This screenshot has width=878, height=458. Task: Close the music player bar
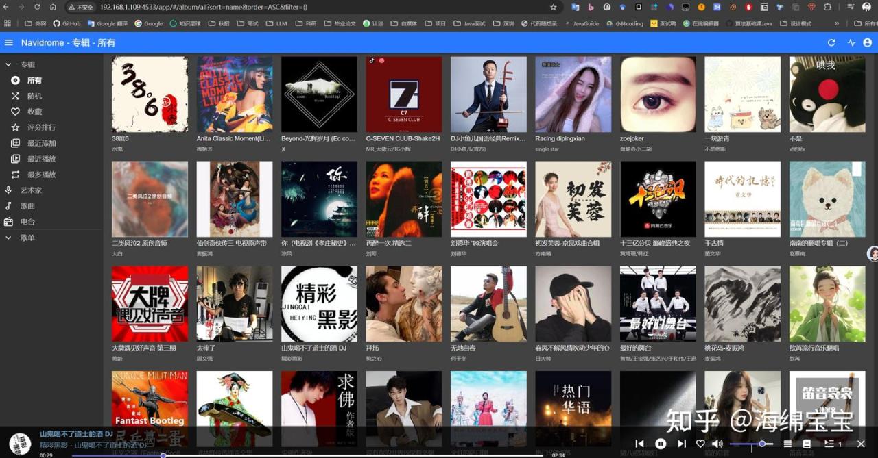(x=861, y=444)
